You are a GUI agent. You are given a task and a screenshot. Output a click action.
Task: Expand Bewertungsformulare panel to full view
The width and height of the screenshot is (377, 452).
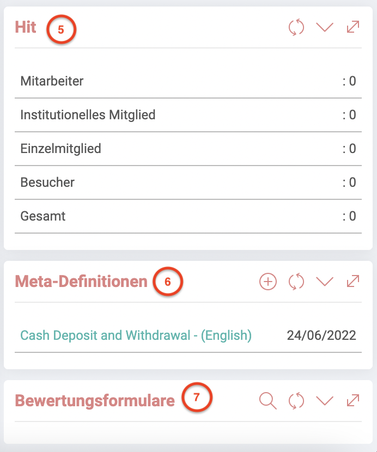[x=353, y=400]
